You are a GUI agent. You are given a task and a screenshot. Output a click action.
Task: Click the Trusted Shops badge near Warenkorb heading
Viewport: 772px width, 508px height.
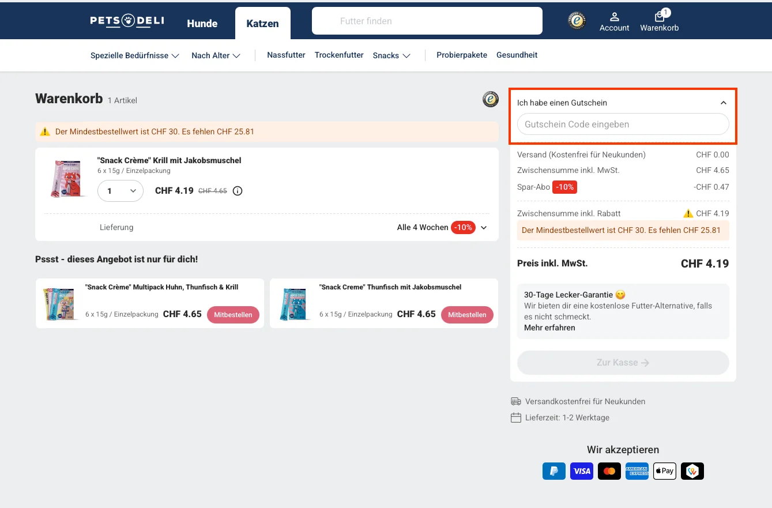[490, 99]
